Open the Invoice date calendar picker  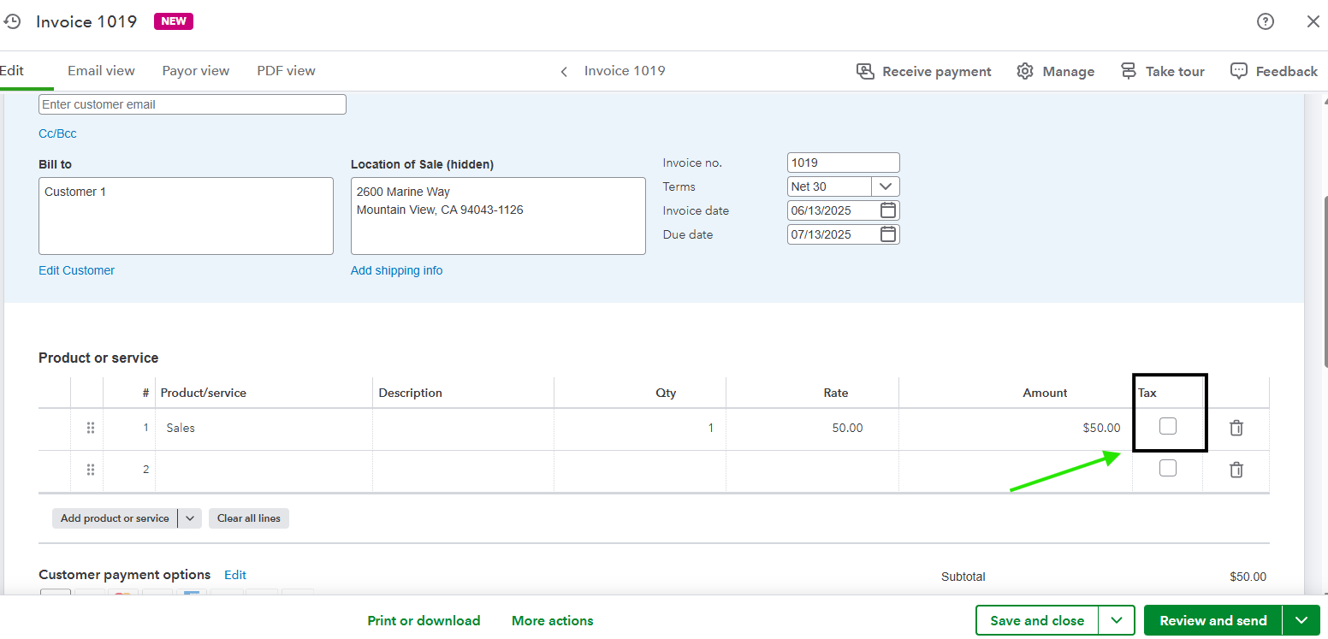click(888, 210)
